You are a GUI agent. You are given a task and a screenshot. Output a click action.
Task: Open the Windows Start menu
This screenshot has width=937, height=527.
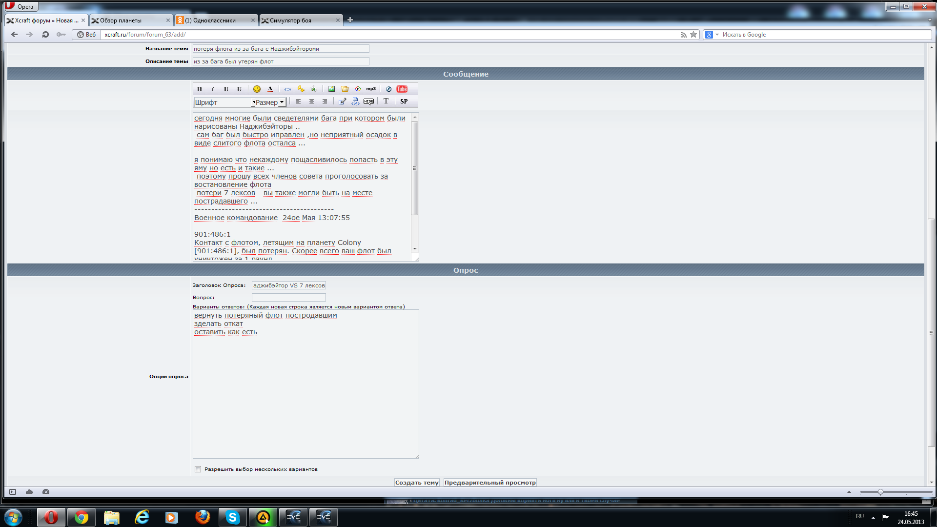coord(13,517)
